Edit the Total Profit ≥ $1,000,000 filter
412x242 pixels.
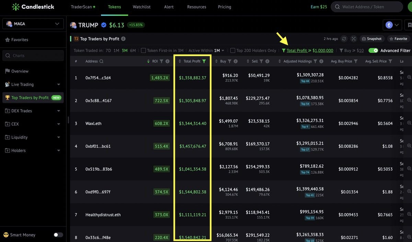[307, 50]
